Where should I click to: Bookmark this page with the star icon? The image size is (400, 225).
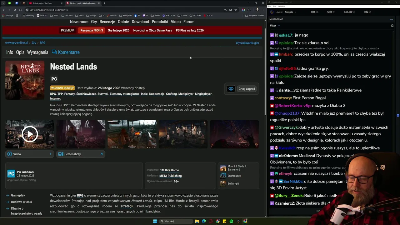[236, 10]
